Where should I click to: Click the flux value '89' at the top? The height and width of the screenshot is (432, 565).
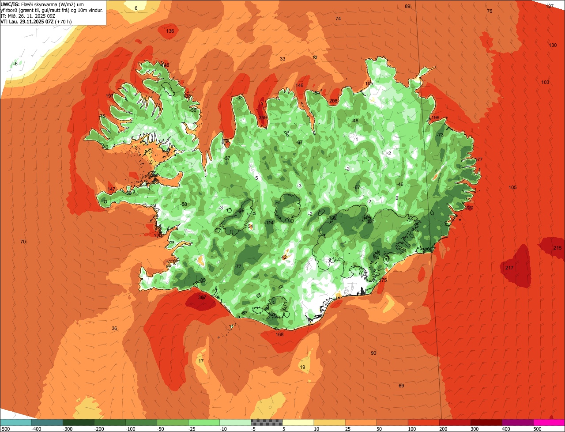tap(407, 6)
